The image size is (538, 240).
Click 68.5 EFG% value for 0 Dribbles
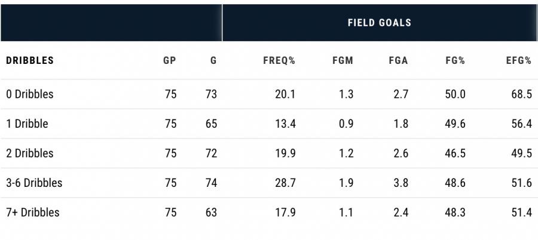tap(522, 94)
